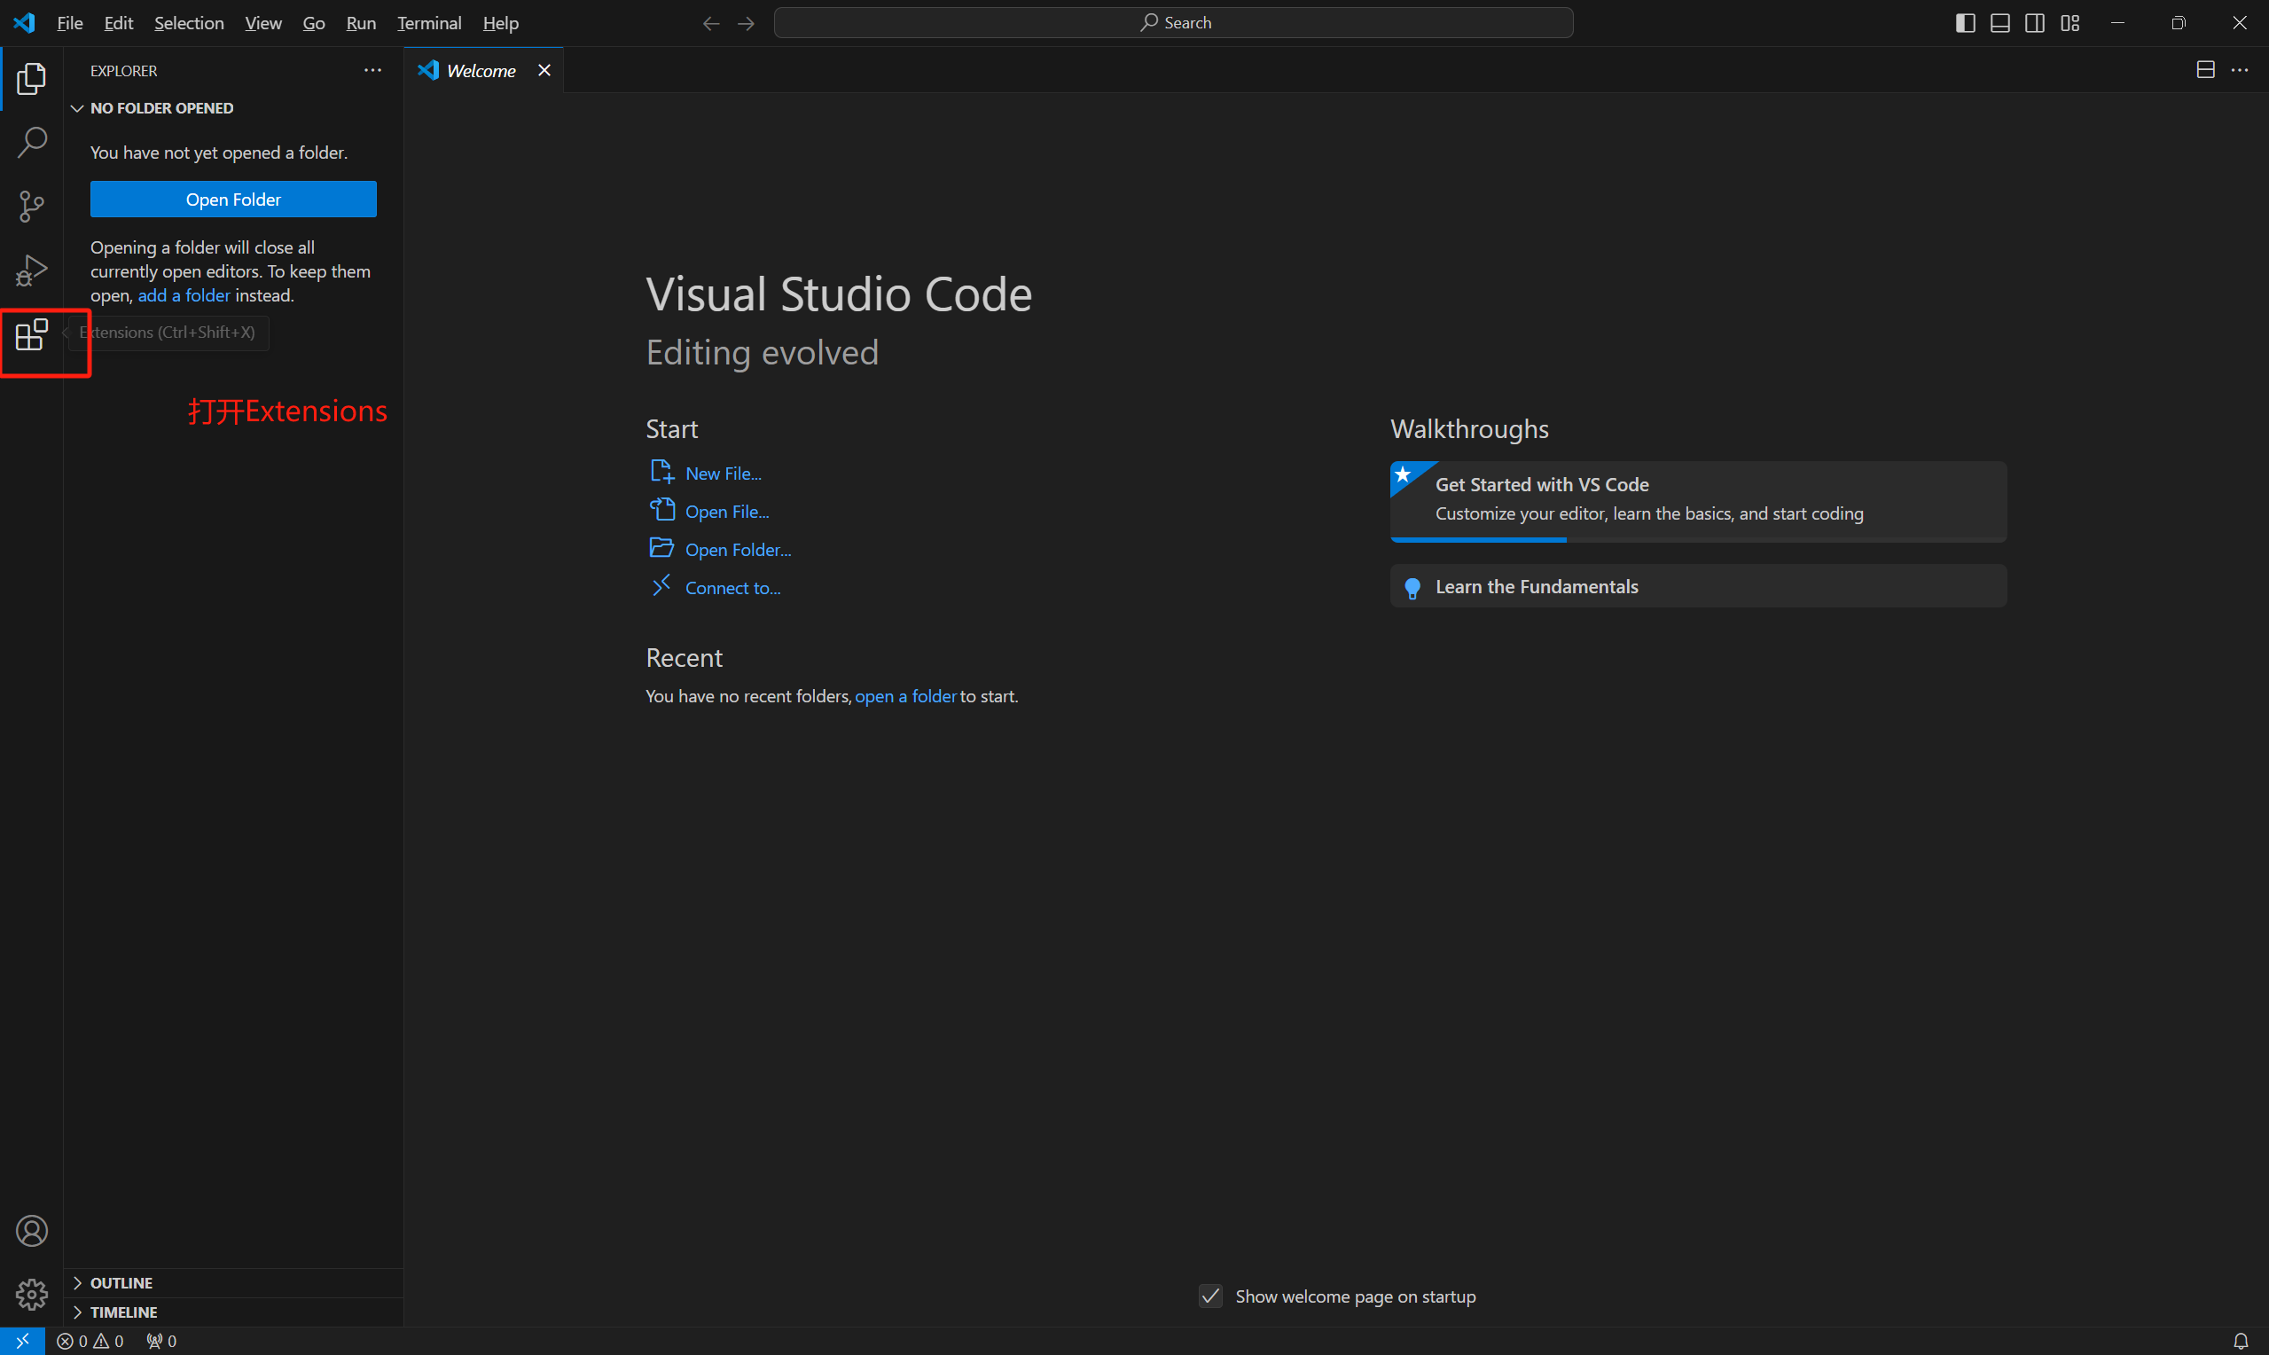
Task: Open the Search view in activity bar
Action: tap(31, 143)
